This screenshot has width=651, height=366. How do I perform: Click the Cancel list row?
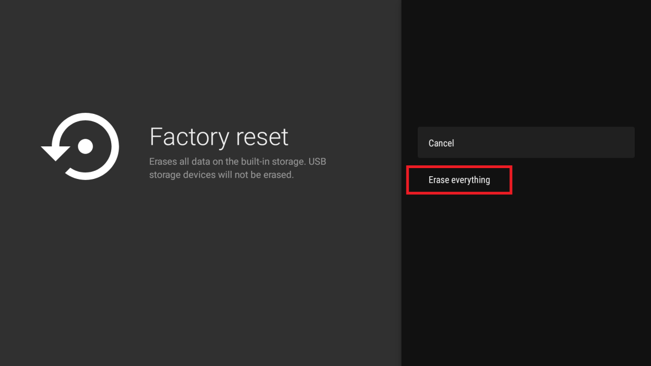tap(526, 142)
